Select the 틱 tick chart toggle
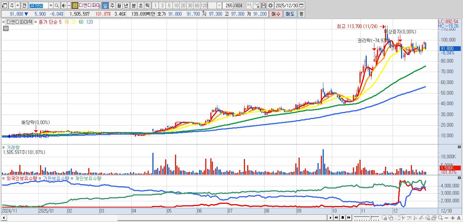The width and height of the screenshot is (463, 222). [147, 5]
